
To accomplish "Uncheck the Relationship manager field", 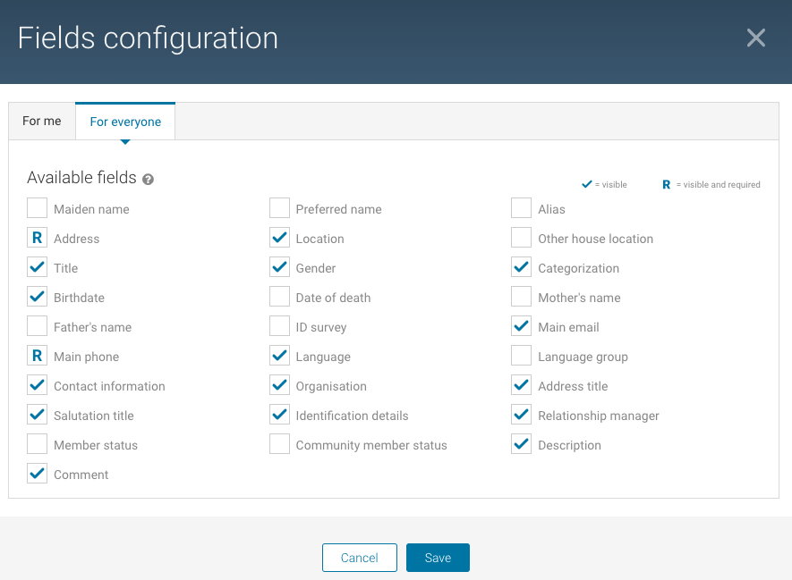I will (x=521, y=415).
